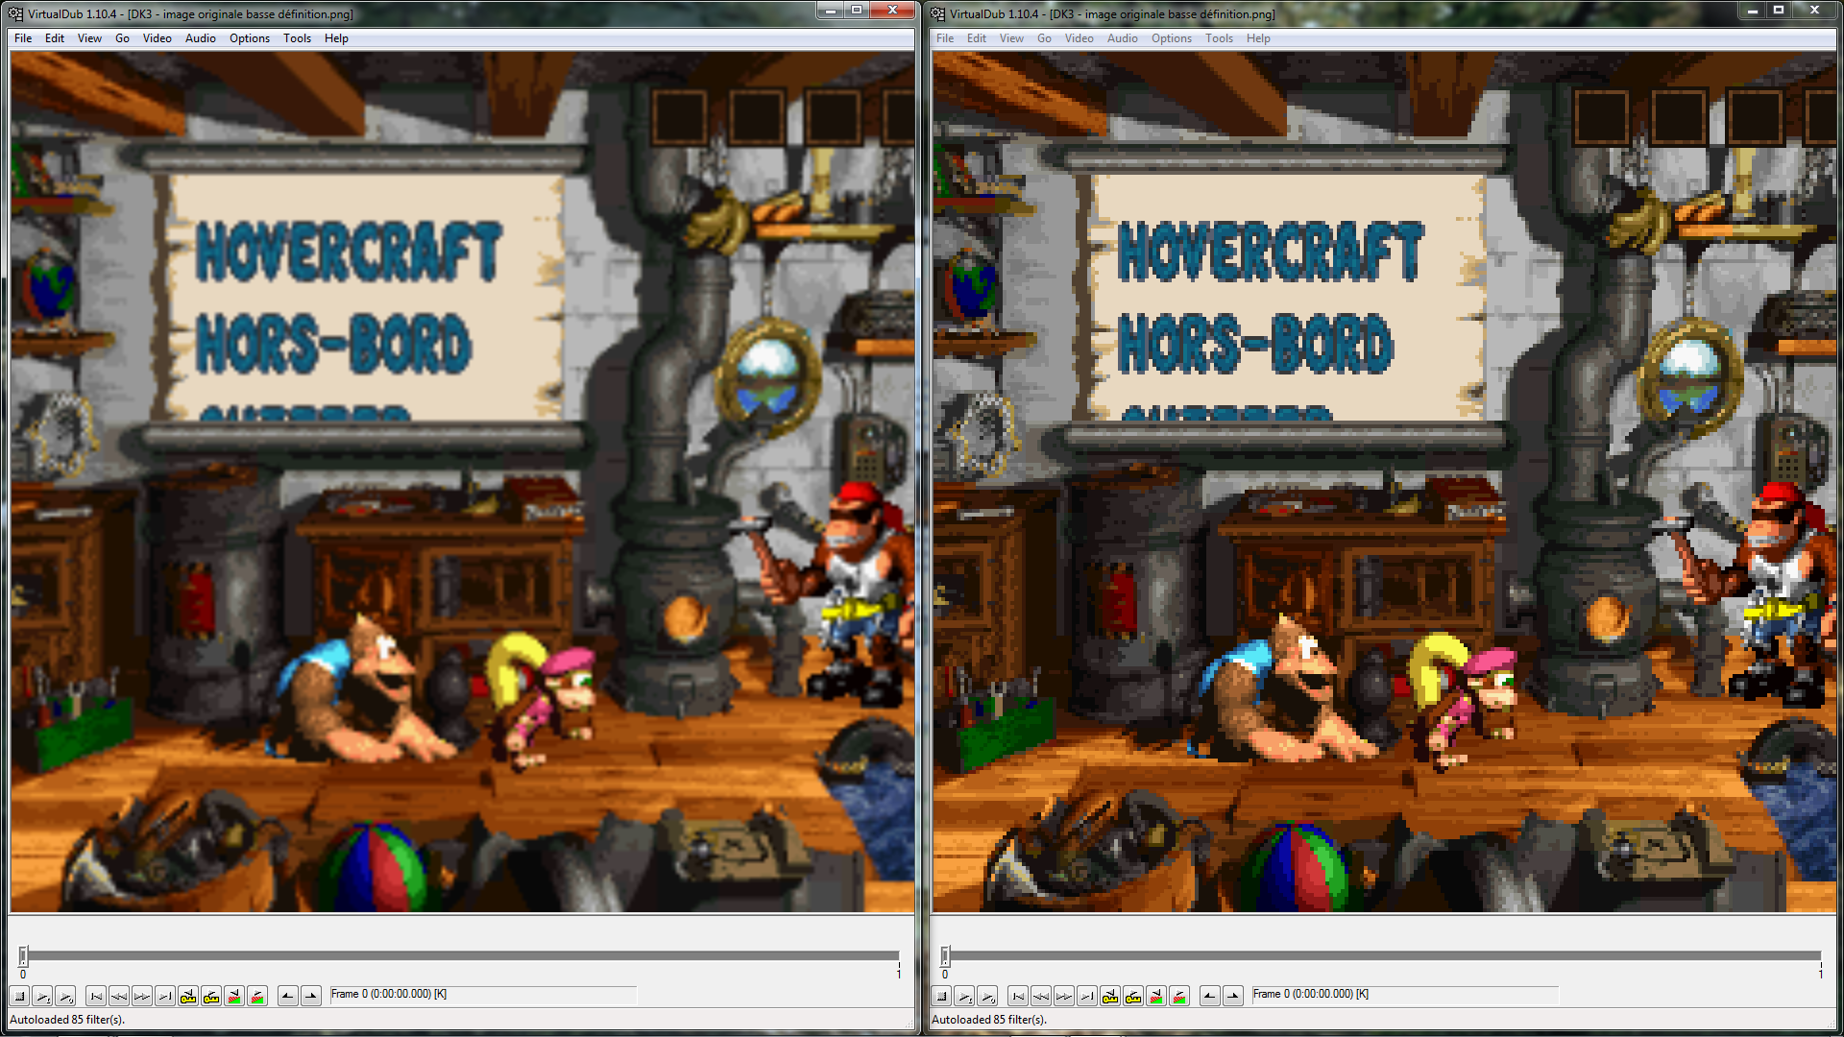Go to previous keyframe in the right window
This screenshot has width=1844, height=1037.
(x=1110, y=996)
